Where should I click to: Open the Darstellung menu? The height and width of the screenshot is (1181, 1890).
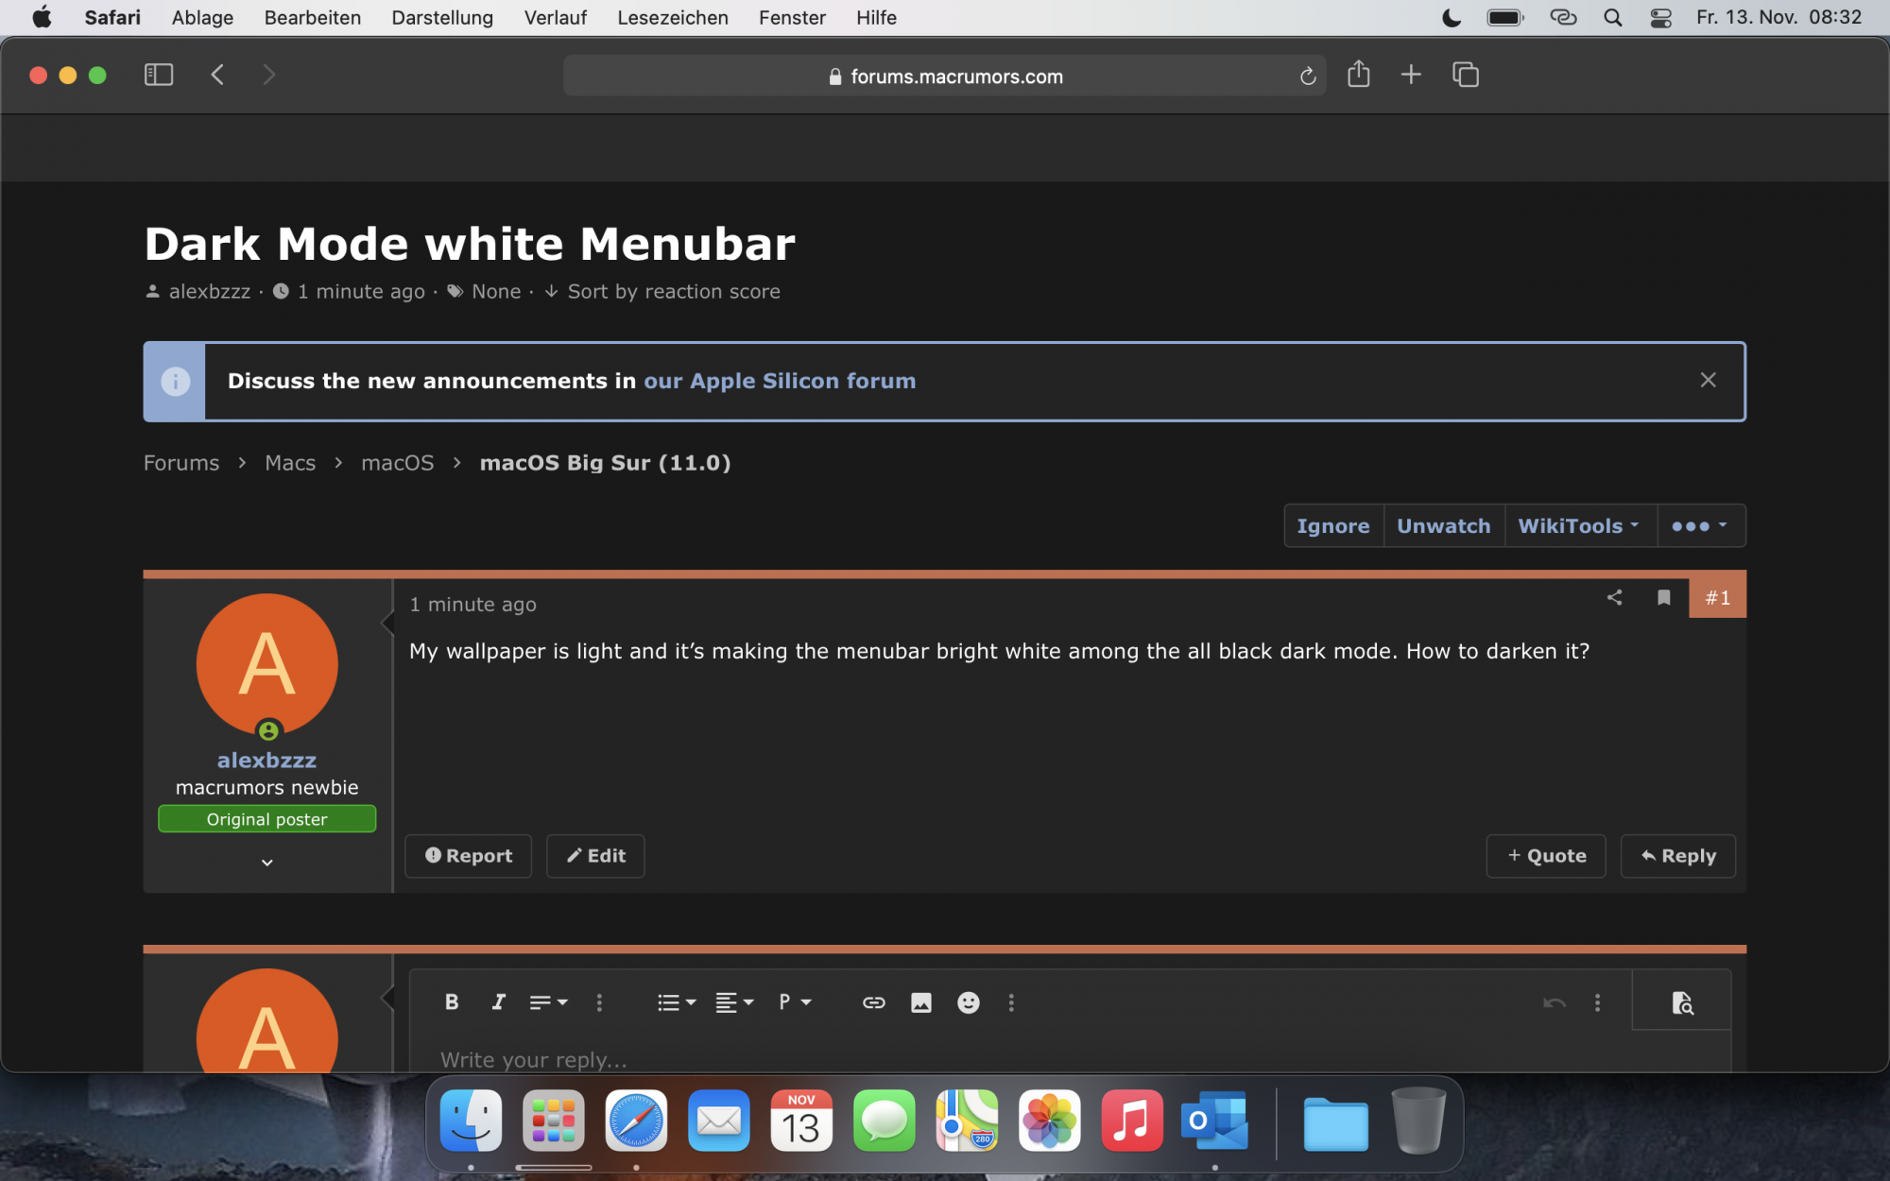coord(441,17)
